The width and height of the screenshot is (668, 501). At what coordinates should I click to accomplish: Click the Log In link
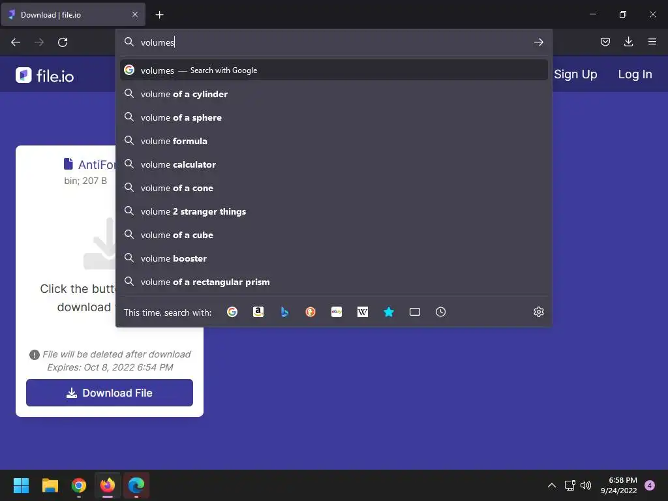635,74
